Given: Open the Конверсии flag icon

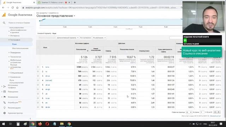Looking at the screenshot, I should [x=5, y=97].
